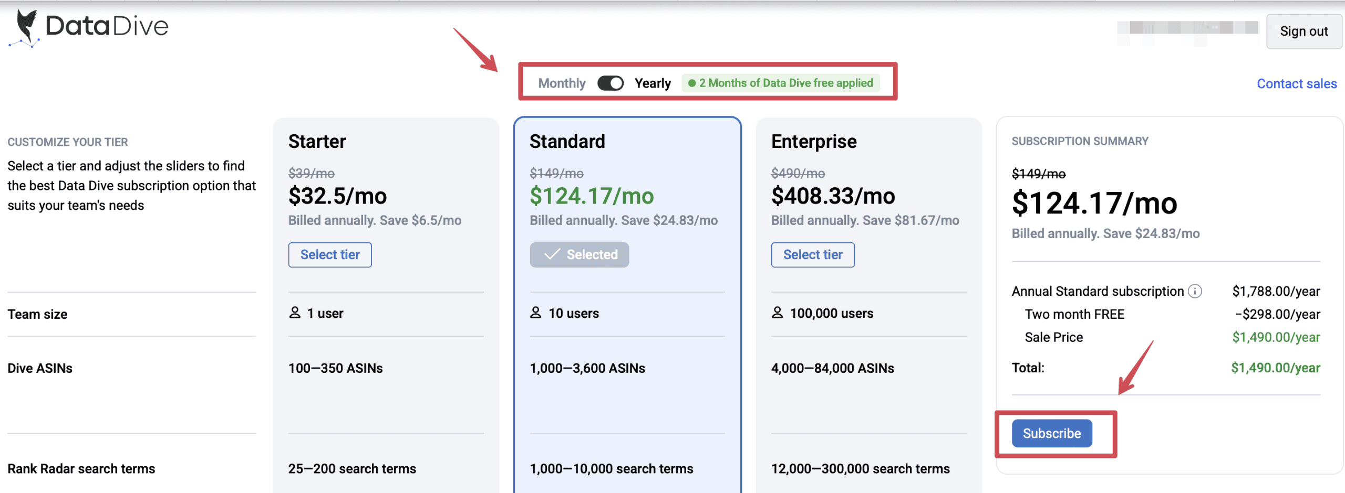Image resolution: width=1345 pixels, height=493 pixels.
Task: Click the checkmark icon in Selected button
Action: [x=552, y=254]
